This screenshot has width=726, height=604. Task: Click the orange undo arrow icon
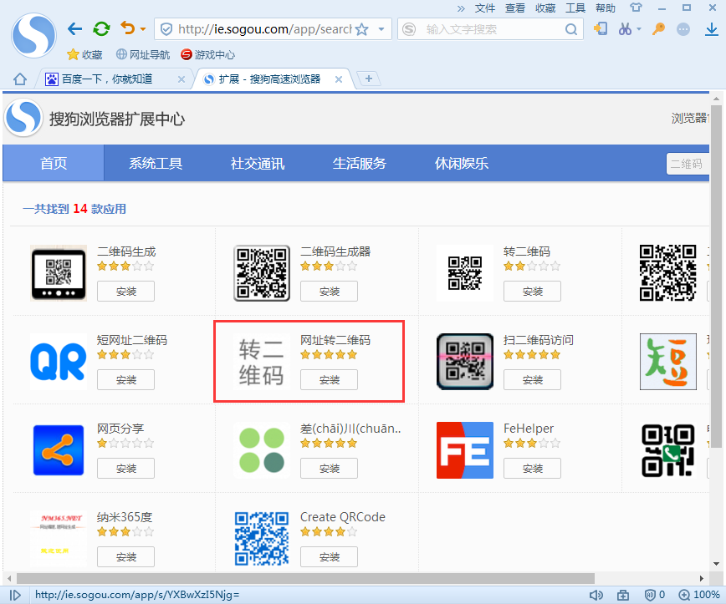click(127, 28)
